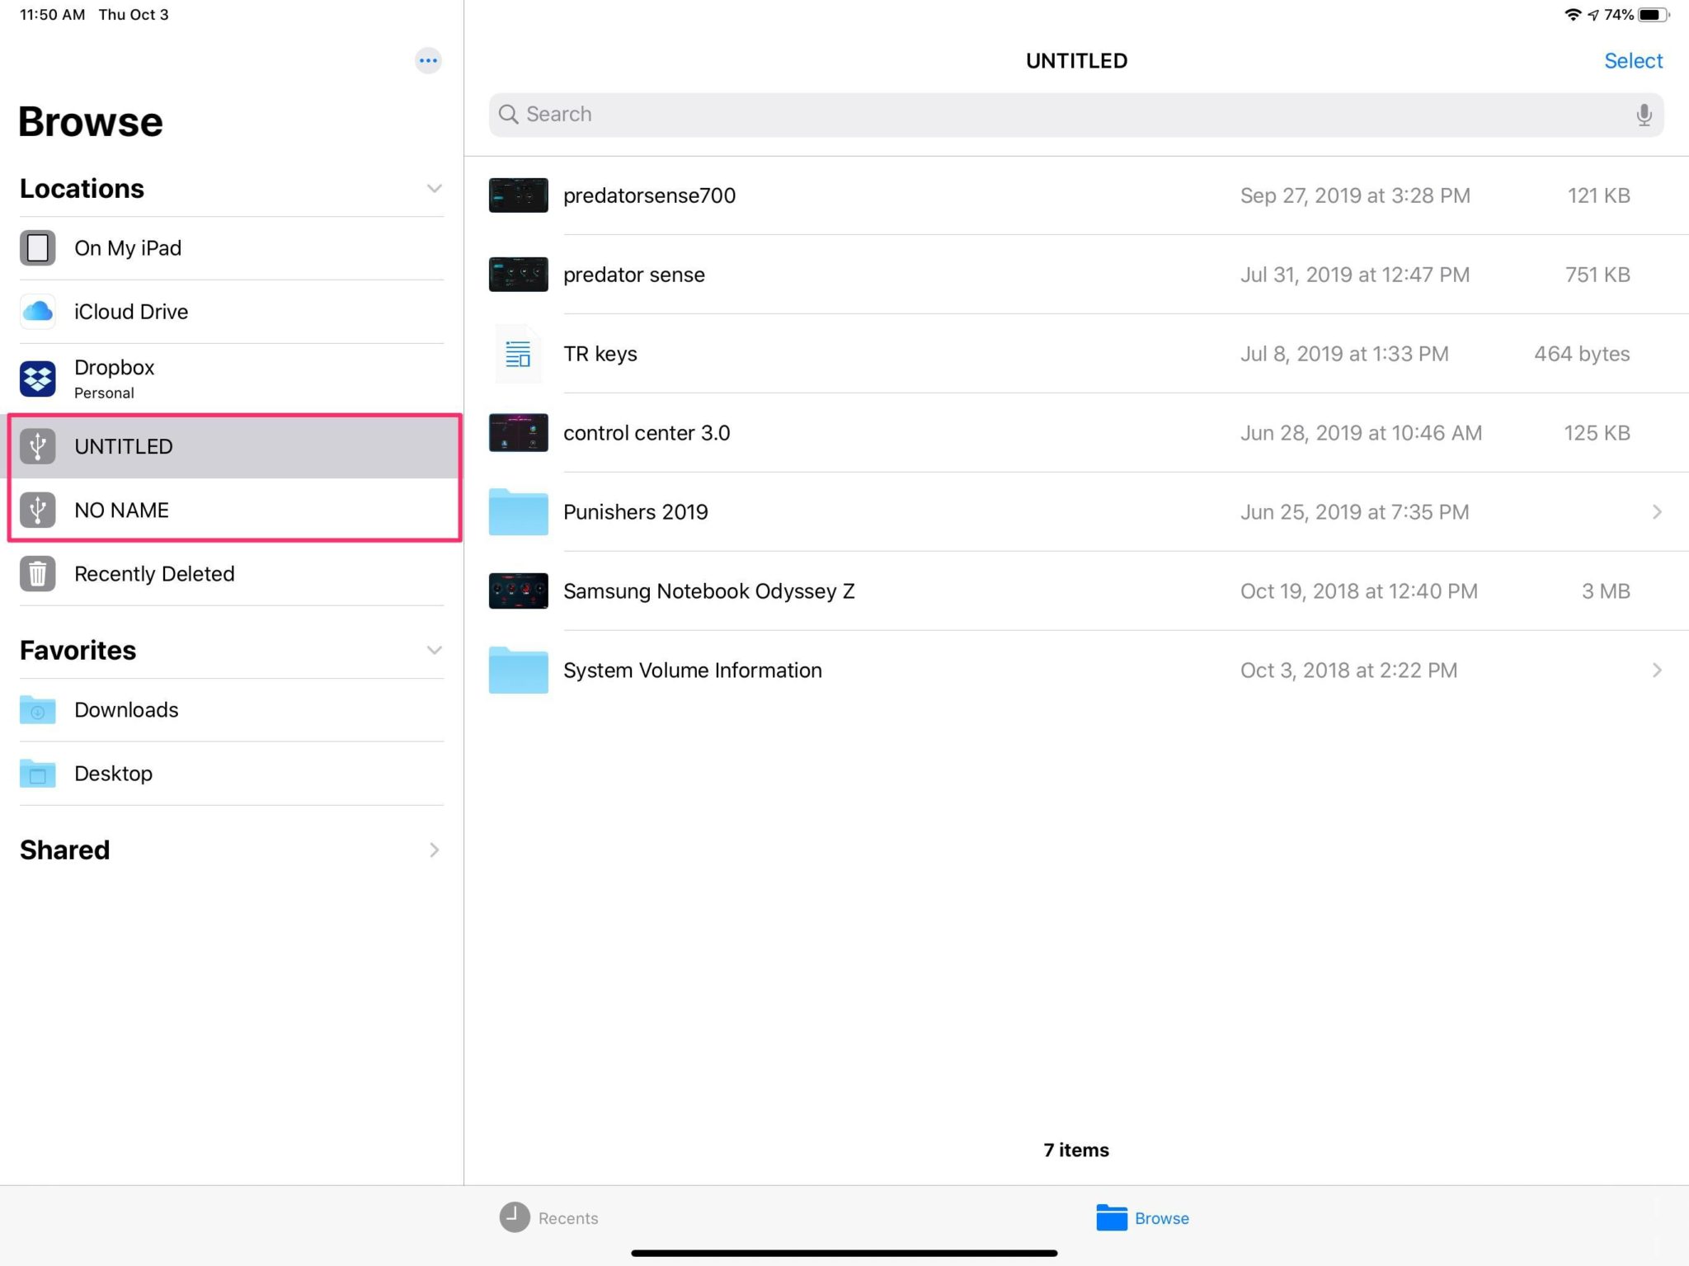This screenshot has width=1689, height=1266.
Task: Open the iCloud Drive cloud icon
Action: [38, 312]
